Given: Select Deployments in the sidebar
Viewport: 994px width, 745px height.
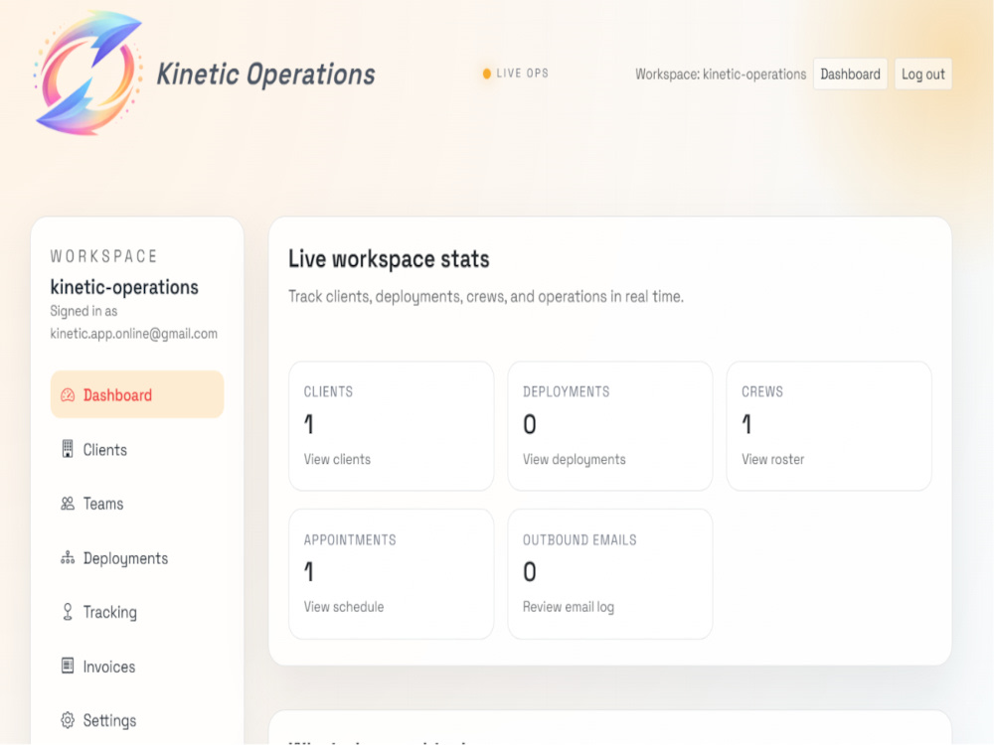Looking at the screenshot, I should [137, 558].
